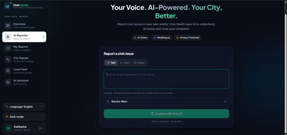The width and height of the screenshot is (287, 135).
Task: Open City Signals pulse icon
Action: (x=8, y=59)
